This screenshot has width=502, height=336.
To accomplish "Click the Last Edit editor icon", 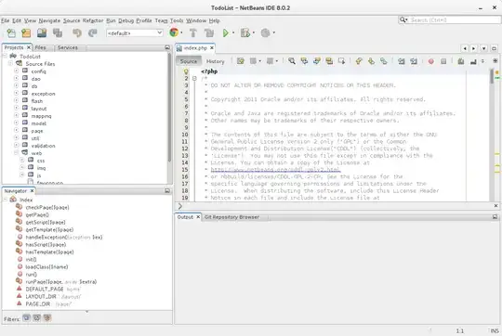I will click(241, 61).
